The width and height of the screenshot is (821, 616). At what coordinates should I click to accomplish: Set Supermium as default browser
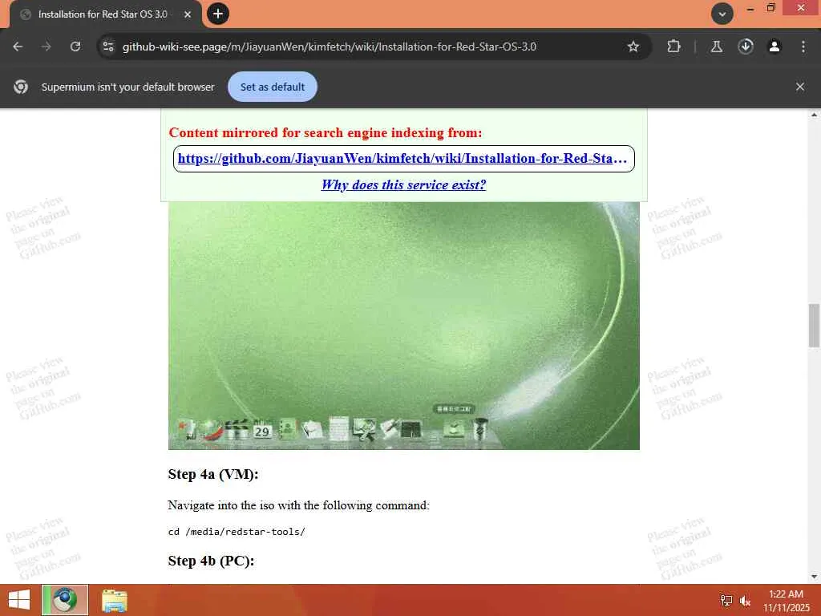[273, 87]
